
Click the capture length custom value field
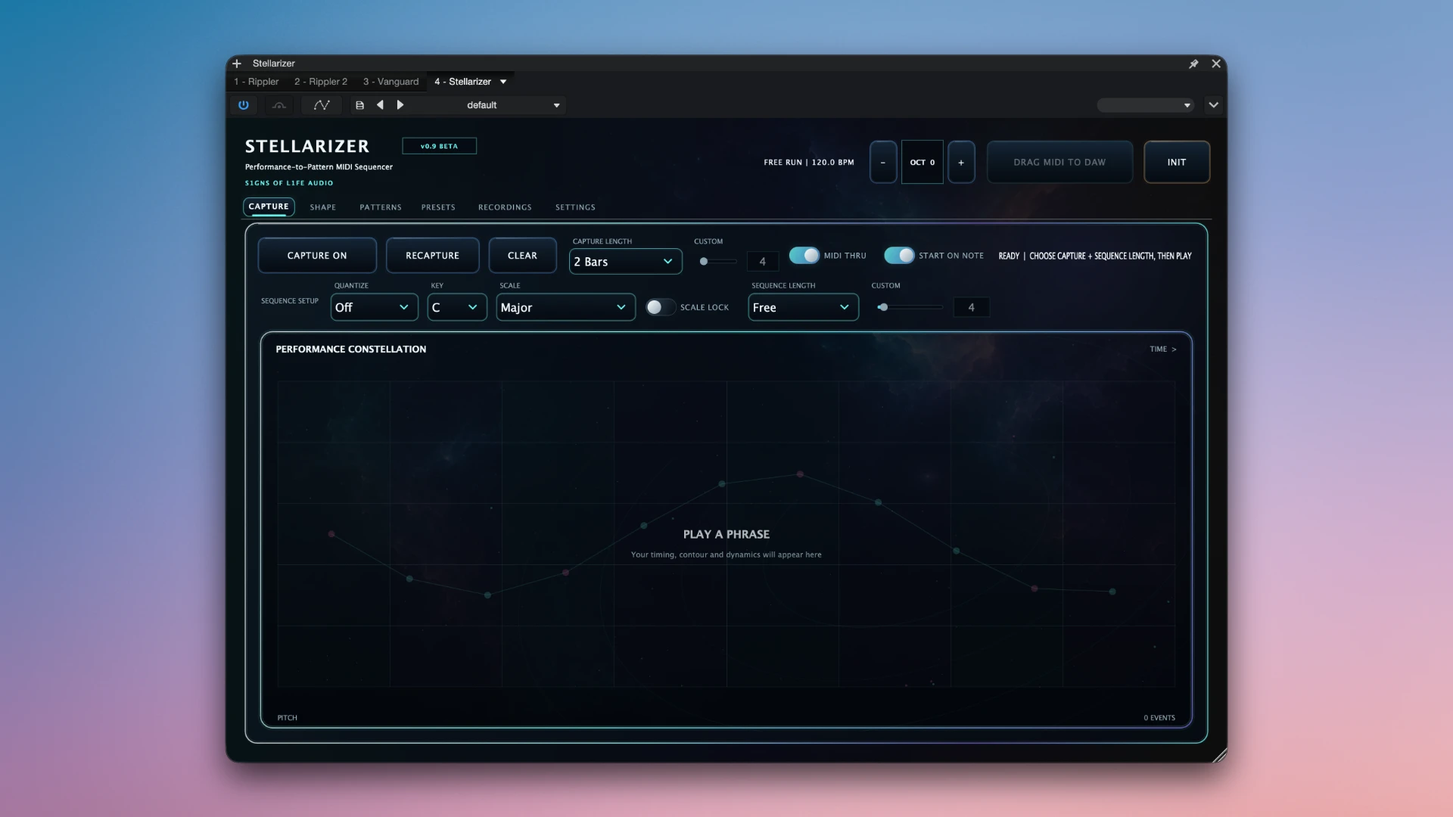coord(763,262)
